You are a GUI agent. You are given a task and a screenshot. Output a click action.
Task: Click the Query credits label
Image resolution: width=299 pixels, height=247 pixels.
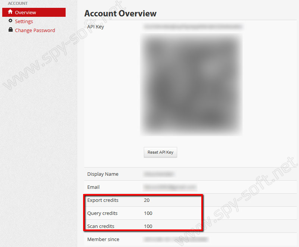tap(103, 213)
